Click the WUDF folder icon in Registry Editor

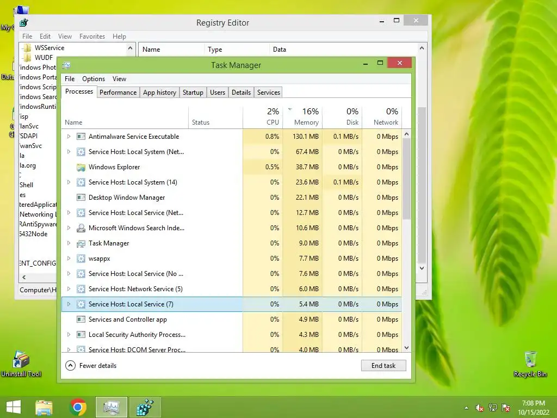[27, 57]
